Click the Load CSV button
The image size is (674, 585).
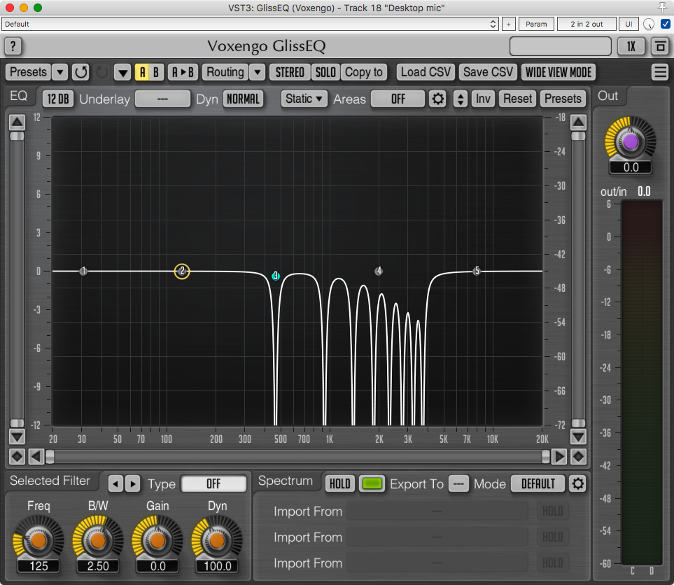click(426, 72)
